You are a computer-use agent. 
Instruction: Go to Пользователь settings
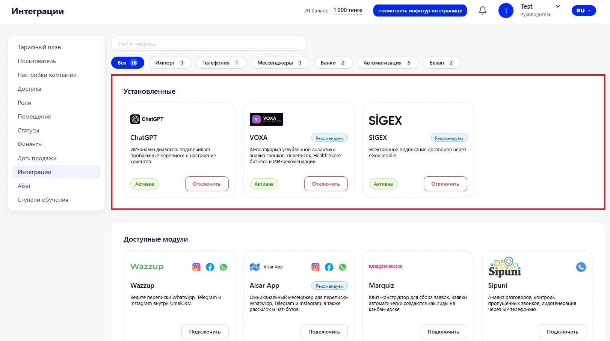[x=56, y=61]
